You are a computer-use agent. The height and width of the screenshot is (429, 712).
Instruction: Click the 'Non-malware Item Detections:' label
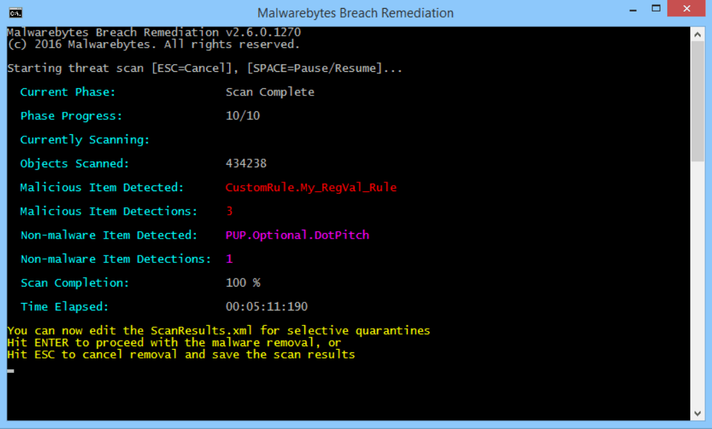(116, 259)
